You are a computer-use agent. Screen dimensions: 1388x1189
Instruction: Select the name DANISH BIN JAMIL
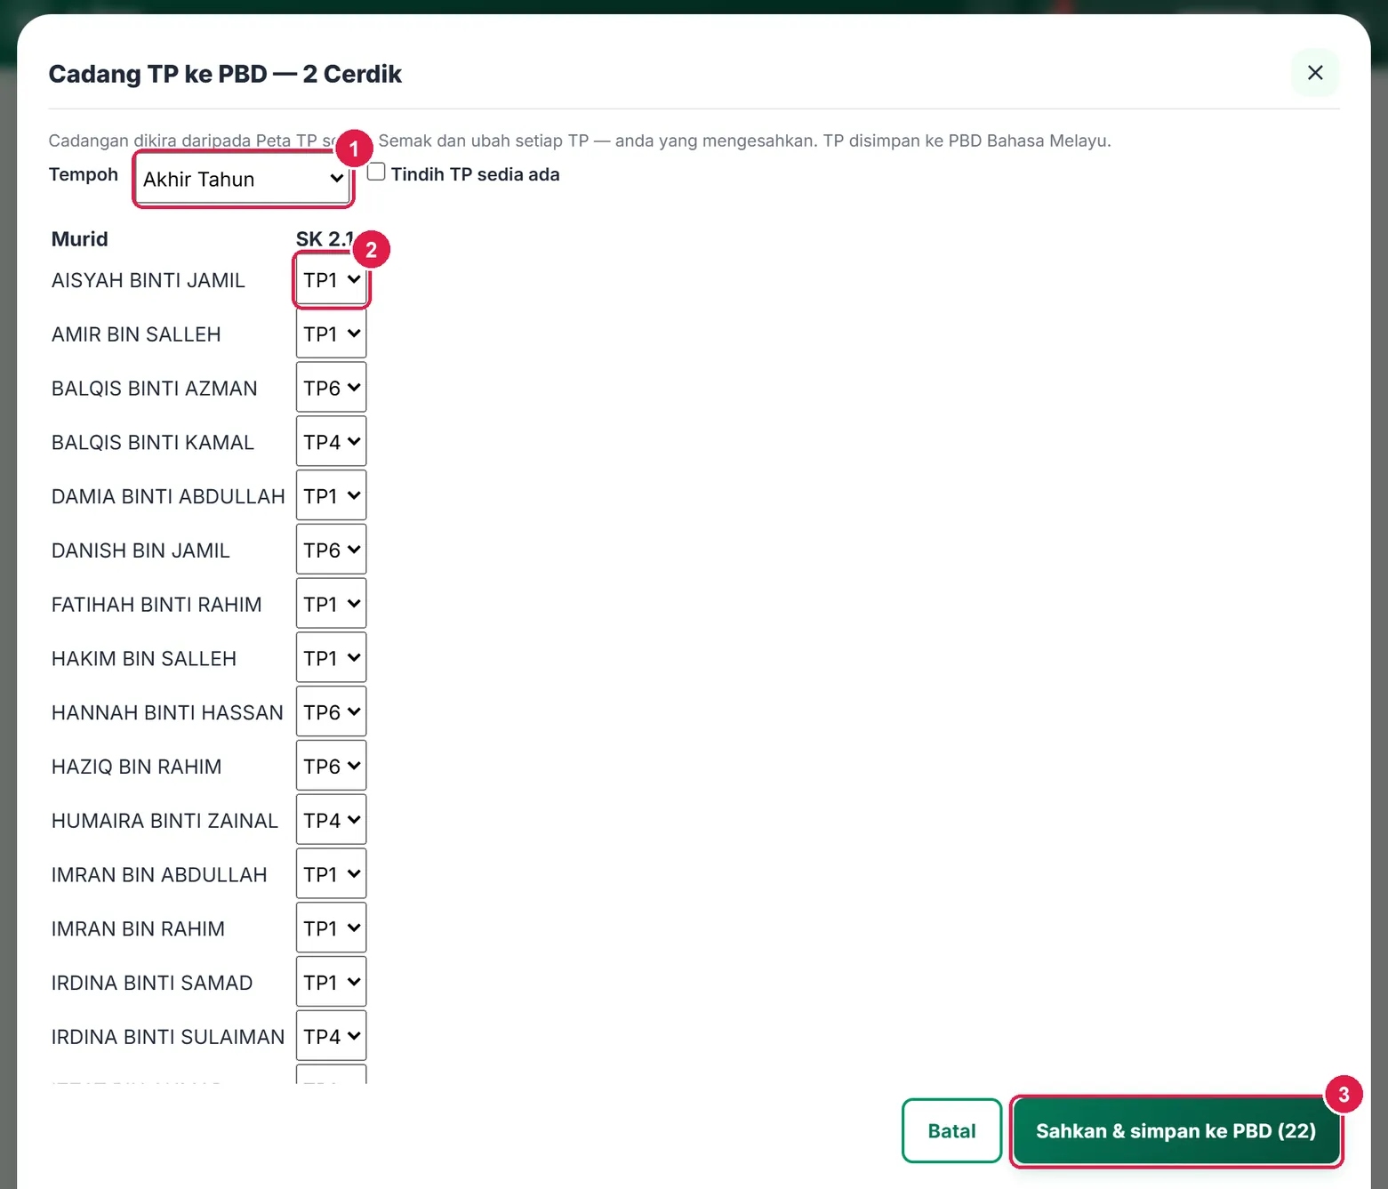click(140, 550)
